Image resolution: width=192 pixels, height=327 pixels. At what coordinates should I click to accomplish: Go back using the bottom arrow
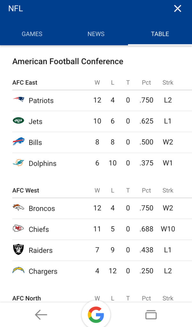[41, 315]
